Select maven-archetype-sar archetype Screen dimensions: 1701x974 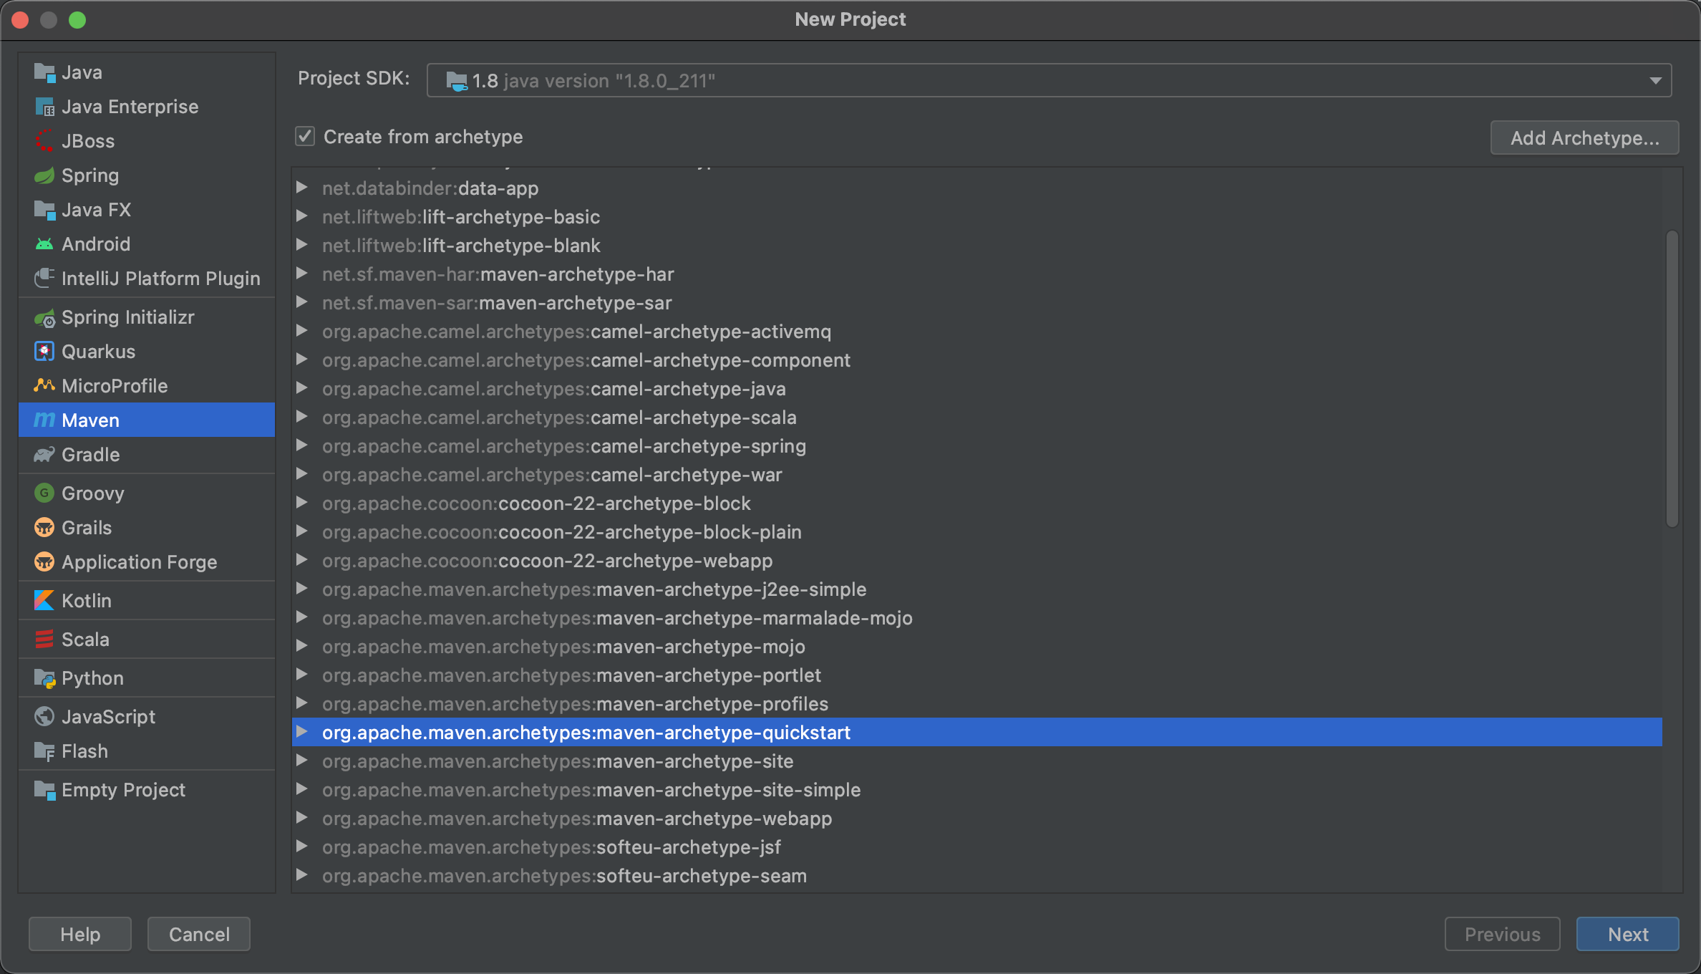(977, 303)
